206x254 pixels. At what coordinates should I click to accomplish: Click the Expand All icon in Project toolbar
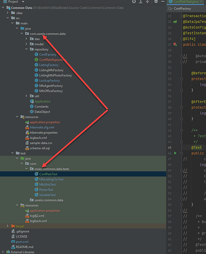tap(141, 2)
